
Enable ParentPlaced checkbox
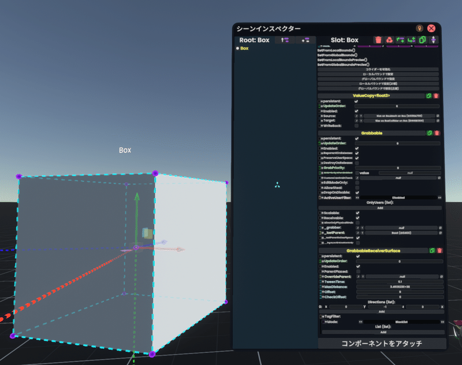[358, 271]
